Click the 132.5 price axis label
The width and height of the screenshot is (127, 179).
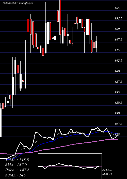pyautogui.click(x=118, y=103)
